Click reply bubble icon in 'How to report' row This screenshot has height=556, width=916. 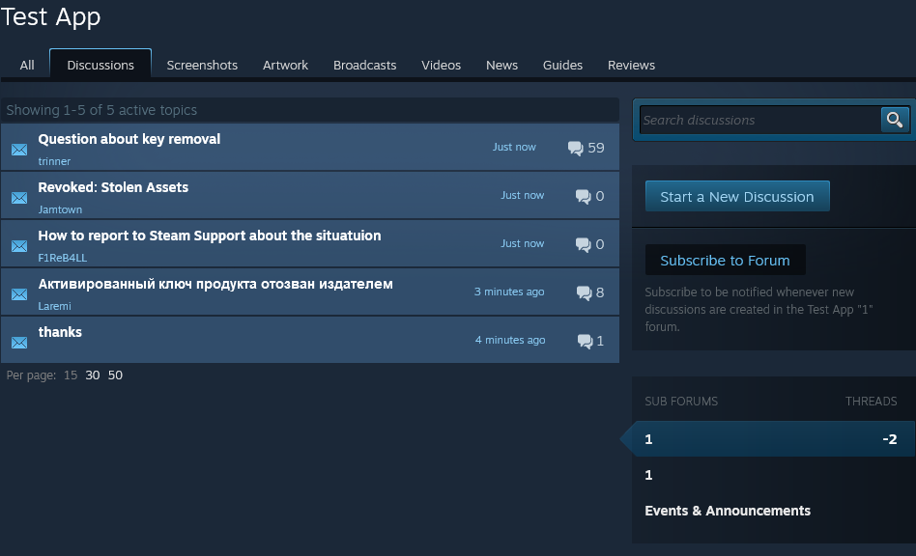(583, 244)
